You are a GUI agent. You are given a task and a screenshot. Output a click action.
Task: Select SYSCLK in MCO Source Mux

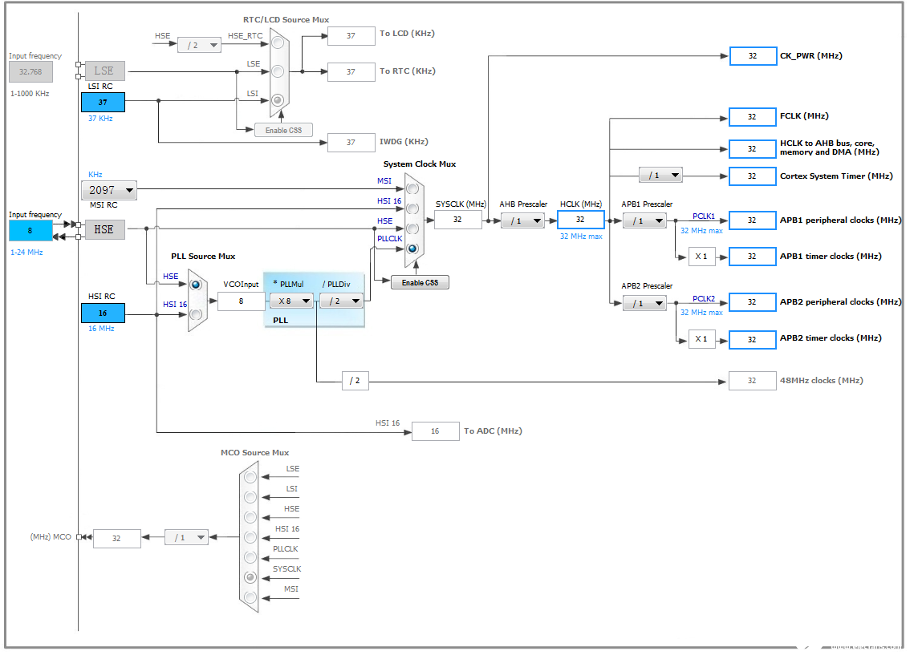coord(250,578)
